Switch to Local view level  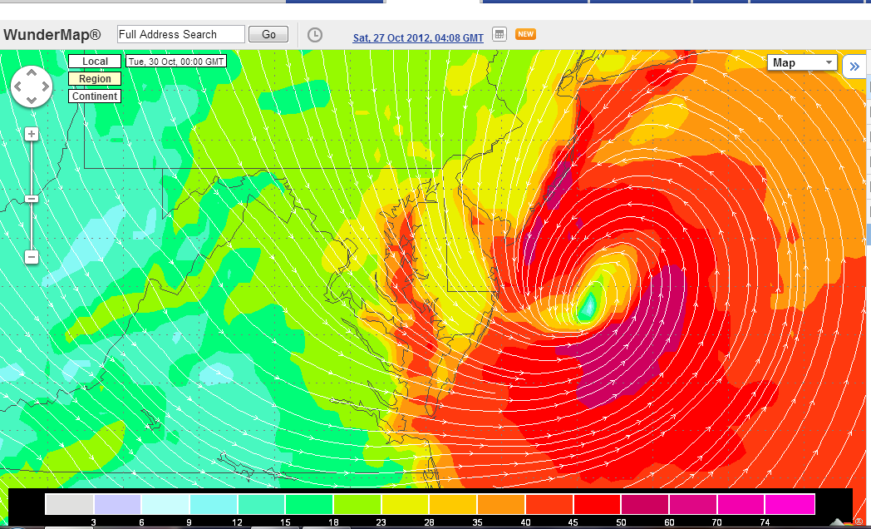[x=95, y=61]
